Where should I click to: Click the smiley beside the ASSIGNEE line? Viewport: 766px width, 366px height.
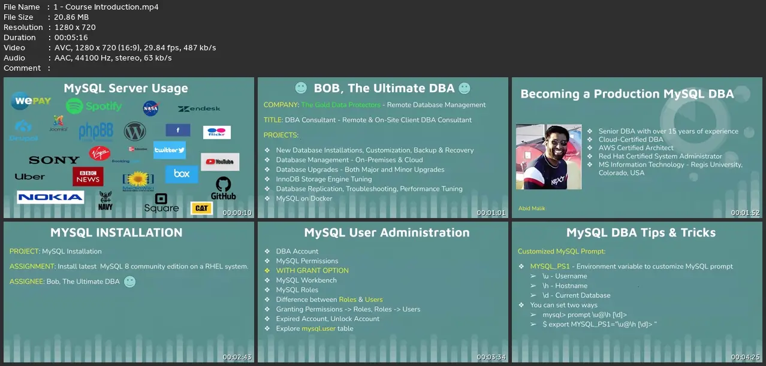129,282
